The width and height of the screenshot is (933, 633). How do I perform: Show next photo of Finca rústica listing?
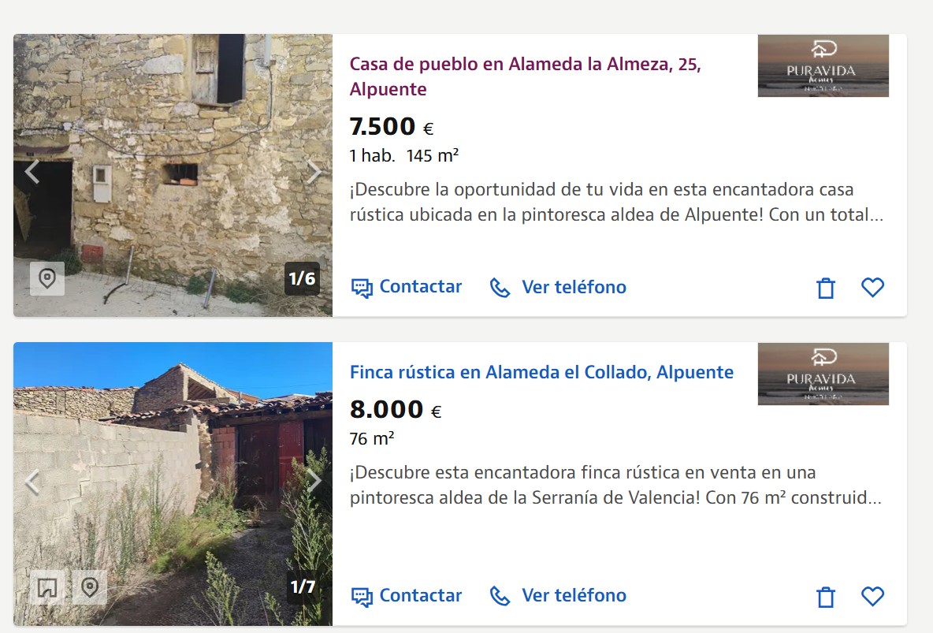[314, 481]
